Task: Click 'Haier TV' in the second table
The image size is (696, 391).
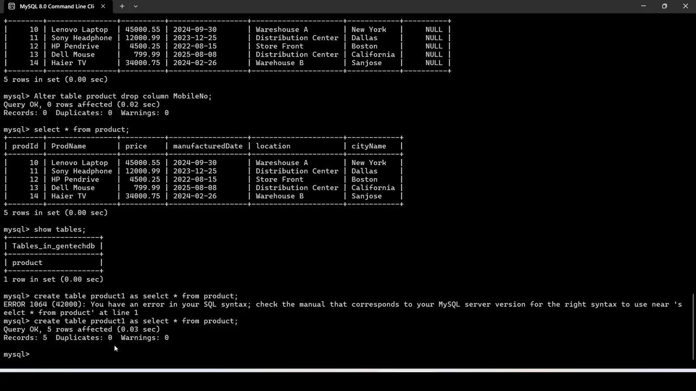Action: [69, 196]
